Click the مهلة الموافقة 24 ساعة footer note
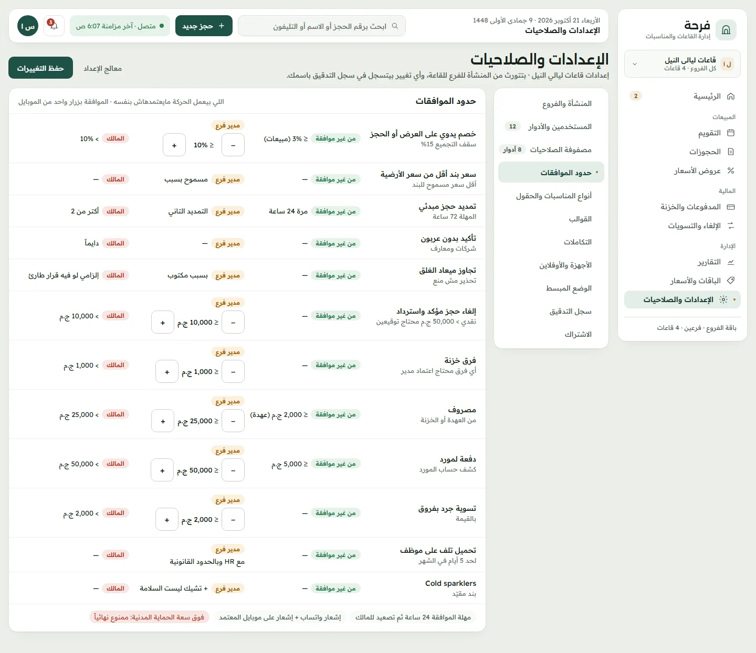The image size is (756, 653). (x=413, y=617)
